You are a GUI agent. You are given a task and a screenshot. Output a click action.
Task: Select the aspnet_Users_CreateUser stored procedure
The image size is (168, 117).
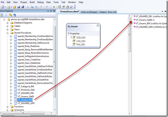tap(29, 59)
